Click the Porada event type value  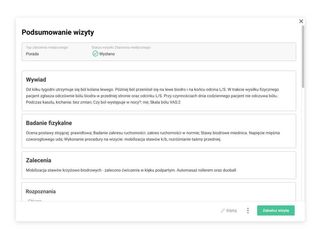click(32, 54)
